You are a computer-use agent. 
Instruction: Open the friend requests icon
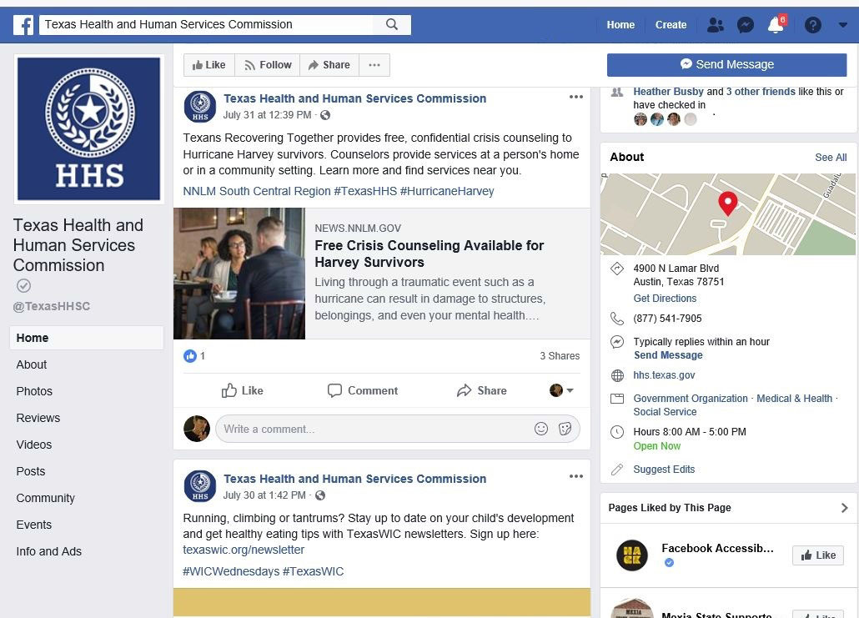(x=715, y=25)
